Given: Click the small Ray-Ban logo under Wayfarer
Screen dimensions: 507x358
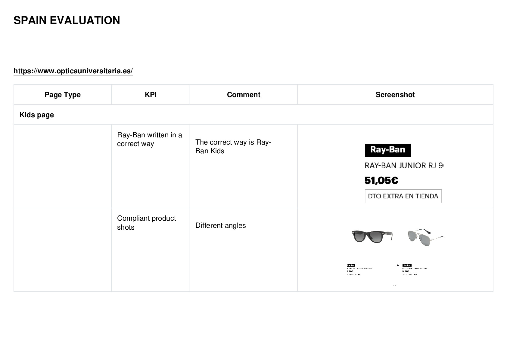Looking at the screenshot, I should [351, 265].
